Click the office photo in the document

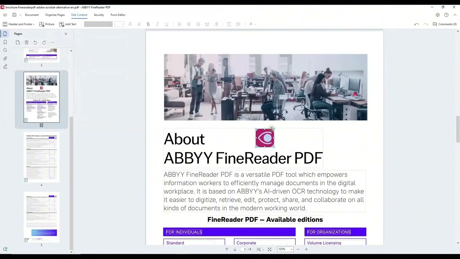(266, 87)
